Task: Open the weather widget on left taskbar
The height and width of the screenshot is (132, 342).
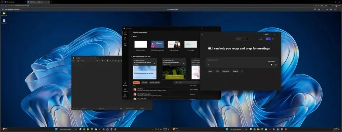Action: [x=5, y=129]
